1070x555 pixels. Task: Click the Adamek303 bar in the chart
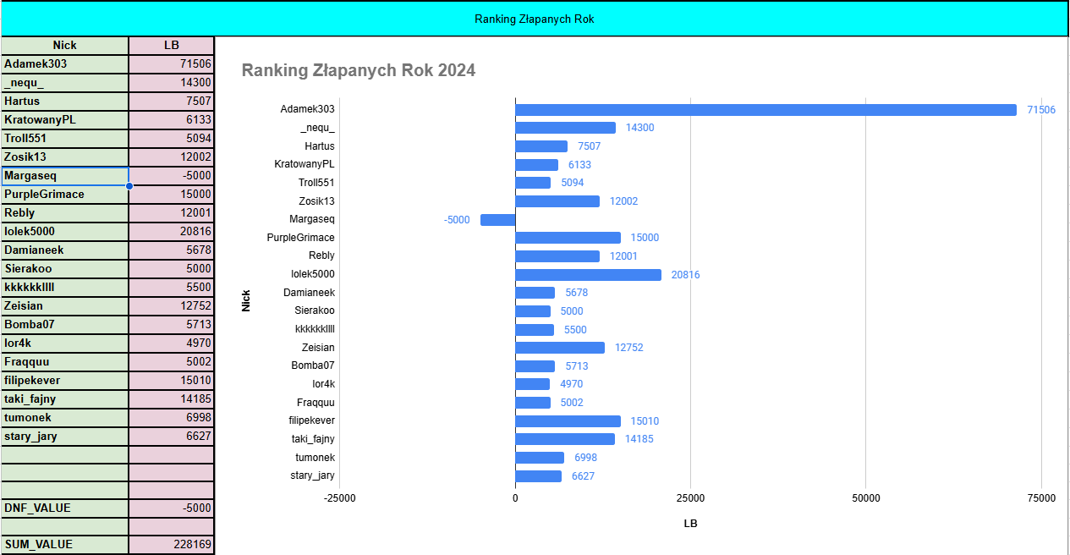click(x=765, y=110)
